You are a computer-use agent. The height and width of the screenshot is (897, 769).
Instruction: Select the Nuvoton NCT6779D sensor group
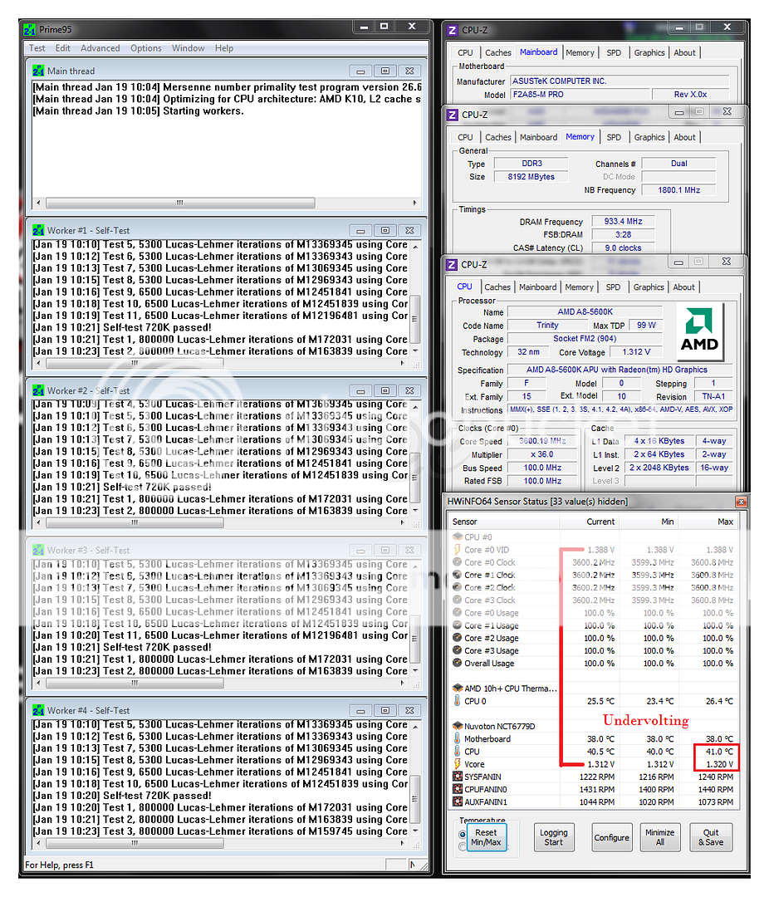click(499, 727)
